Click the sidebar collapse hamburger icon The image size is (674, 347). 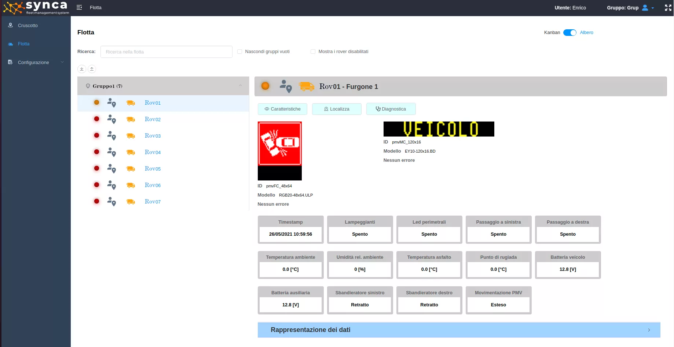pos(79,7)
